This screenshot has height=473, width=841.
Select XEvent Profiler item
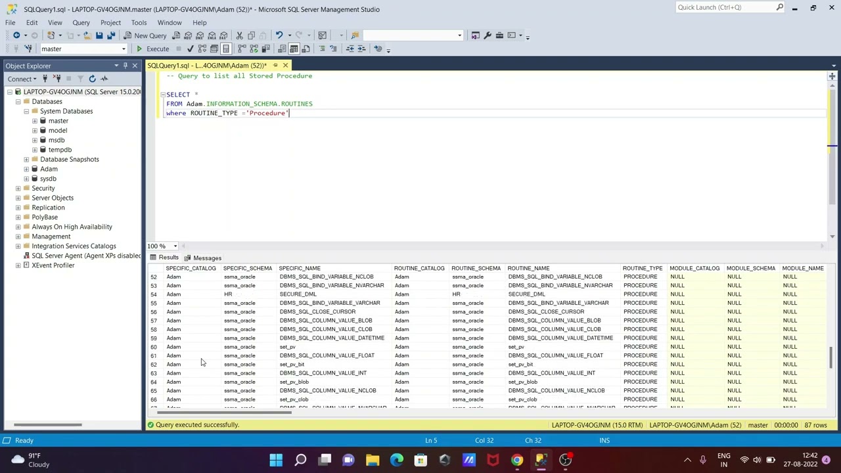53,265
